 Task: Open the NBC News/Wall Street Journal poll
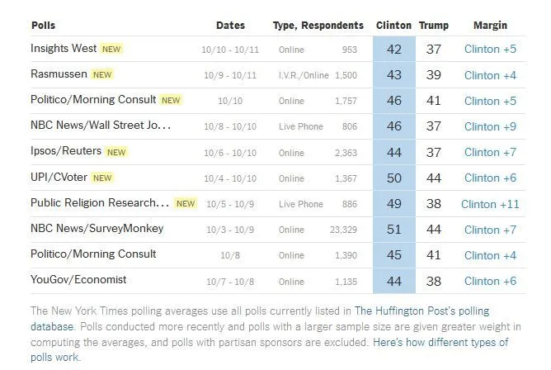click(101, 126)
